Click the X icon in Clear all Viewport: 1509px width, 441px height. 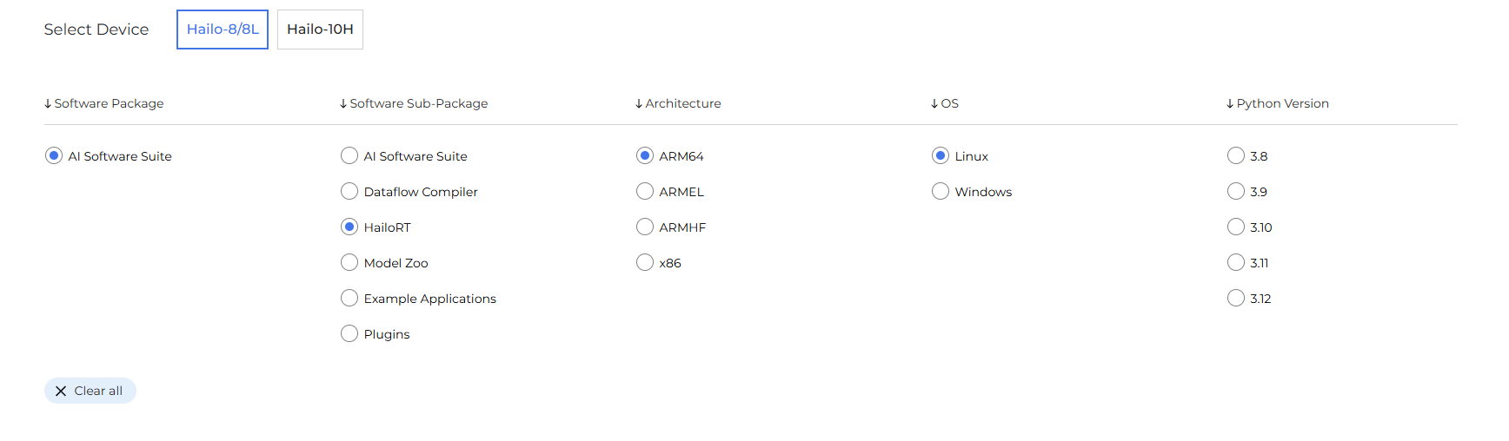coord(61,392)
